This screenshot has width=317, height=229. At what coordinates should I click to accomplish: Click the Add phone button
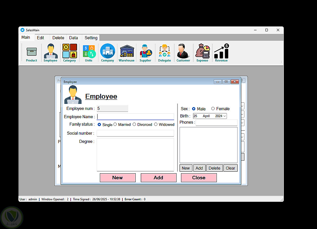(x=199, y=168)
